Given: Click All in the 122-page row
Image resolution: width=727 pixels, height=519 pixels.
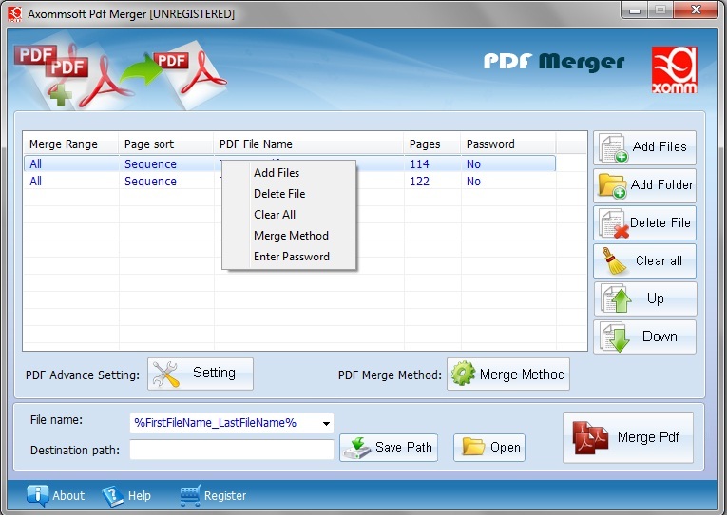Looking at the screenshot, I should click(x=36, y=182).
